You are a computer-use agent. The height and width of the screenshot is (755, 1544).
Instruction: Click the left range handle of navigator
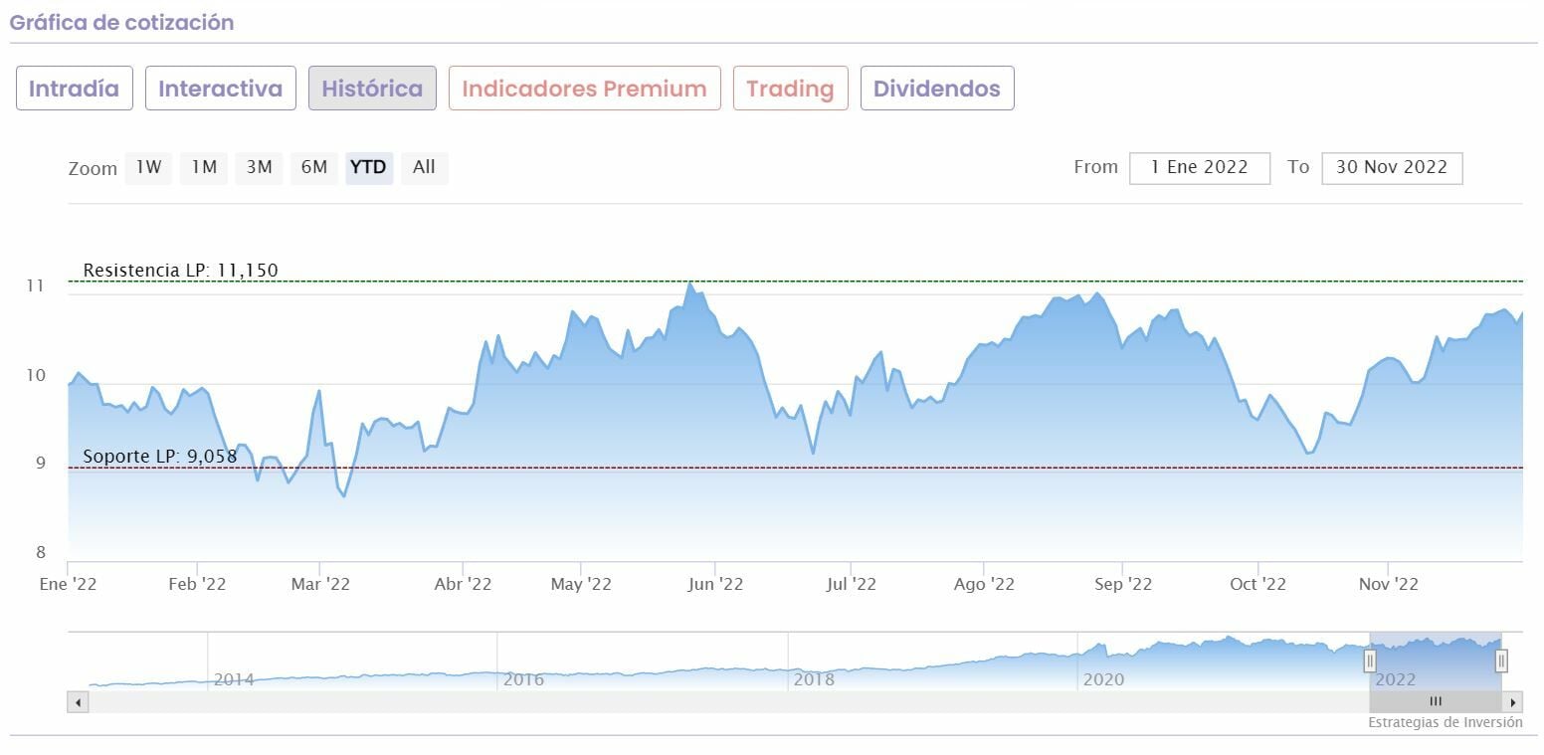[1370, 661]
